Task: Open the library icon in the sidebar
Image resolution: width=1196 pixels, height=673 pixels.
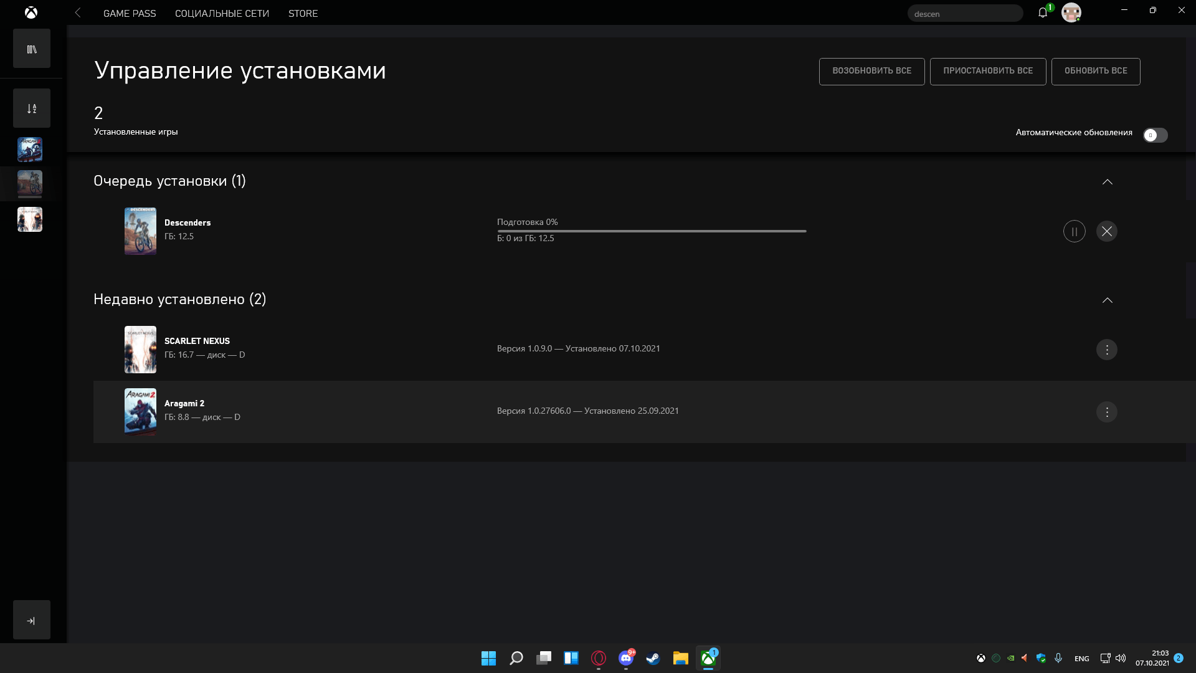Action: coord(32,49)
